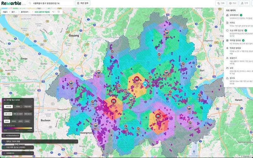Select the 소형 <33㎡ size option
Viewport: 253px width, 158px height.
(8, 114)
